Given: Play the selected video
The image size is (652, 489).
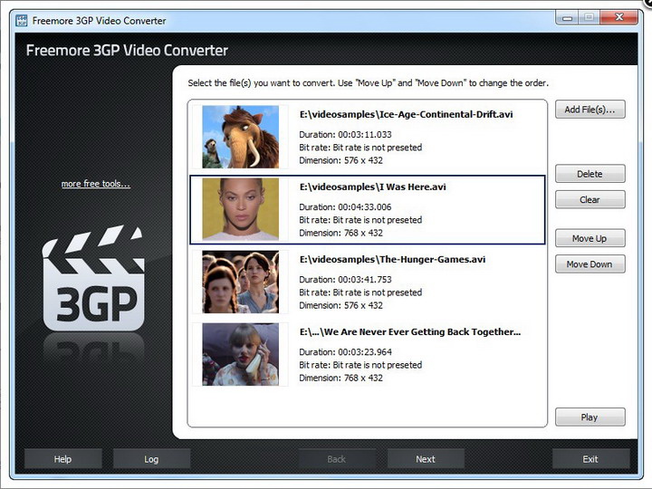Looking at the screenshot, I should coord(590,417).
